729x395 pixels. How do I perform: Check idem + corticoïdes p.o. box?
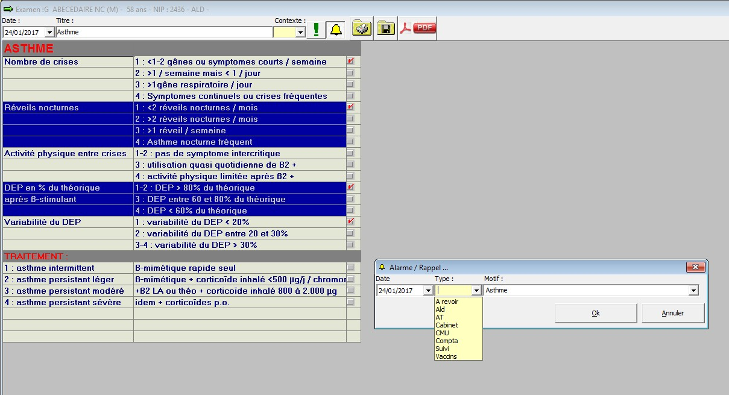350,302
